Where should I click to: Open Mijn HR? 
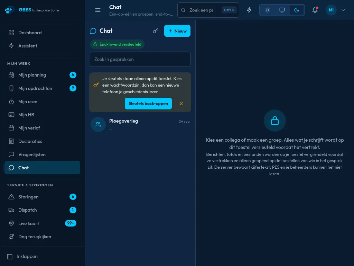(x=42, y=115)
